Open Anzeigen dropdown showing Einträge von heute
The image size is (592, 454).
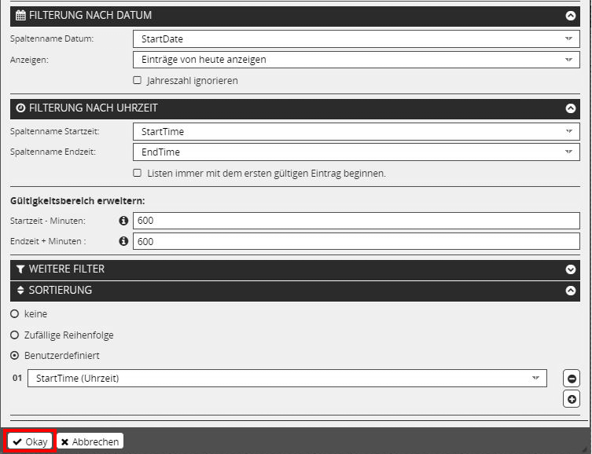[356, 60]
